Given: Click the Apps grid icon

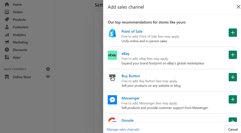Looking at the screenshot, I should 7,57.
